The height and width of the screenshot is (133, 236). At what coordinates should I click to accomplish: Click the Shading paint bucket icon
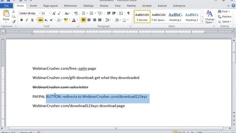pyautogui.click(x=117, y=20)
